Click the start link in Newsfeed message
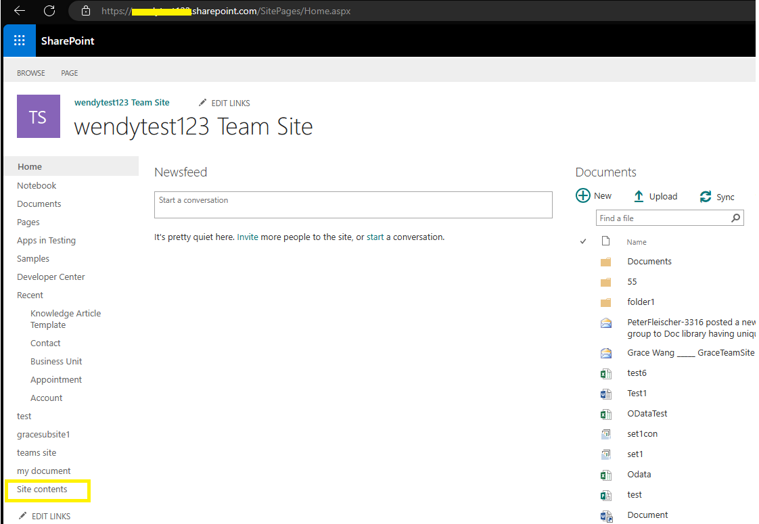The image size is (759, 524). pos(375,237)
